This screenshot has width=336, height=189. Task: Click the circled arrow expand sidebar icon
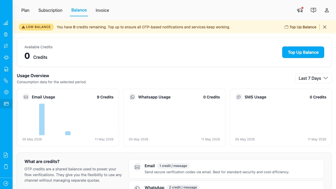point(6,183)
